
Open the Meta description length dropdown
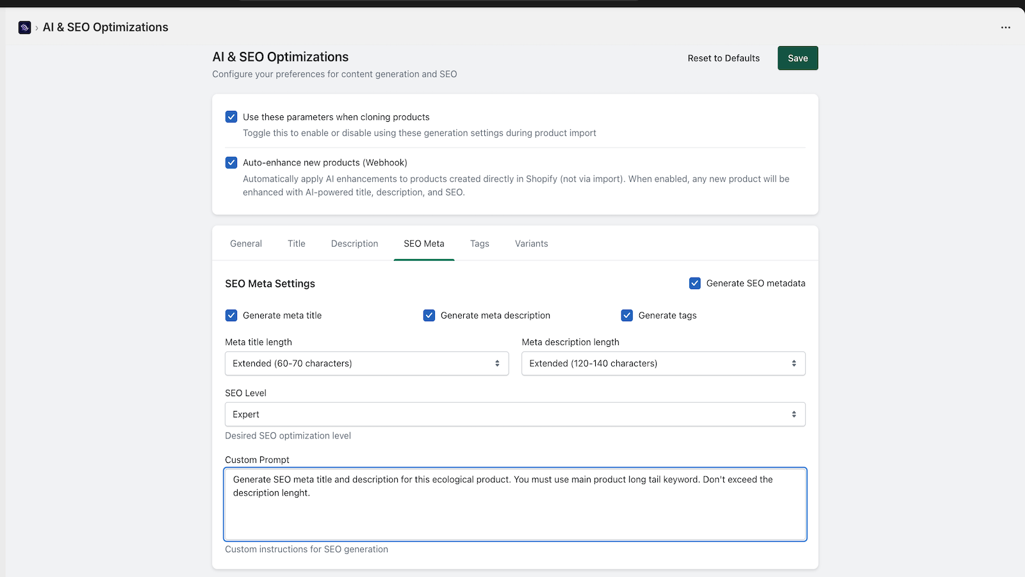click(663, 364)
